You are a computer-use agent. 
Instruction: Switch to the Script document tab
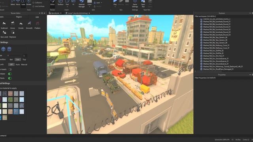[78, 13]
